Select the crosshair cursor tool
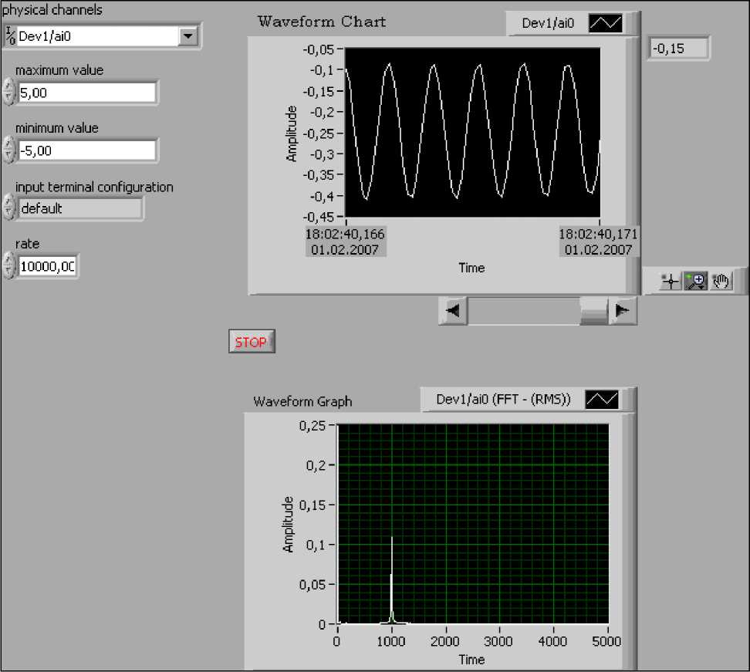The image size is (750, 672). click(670, 282)
